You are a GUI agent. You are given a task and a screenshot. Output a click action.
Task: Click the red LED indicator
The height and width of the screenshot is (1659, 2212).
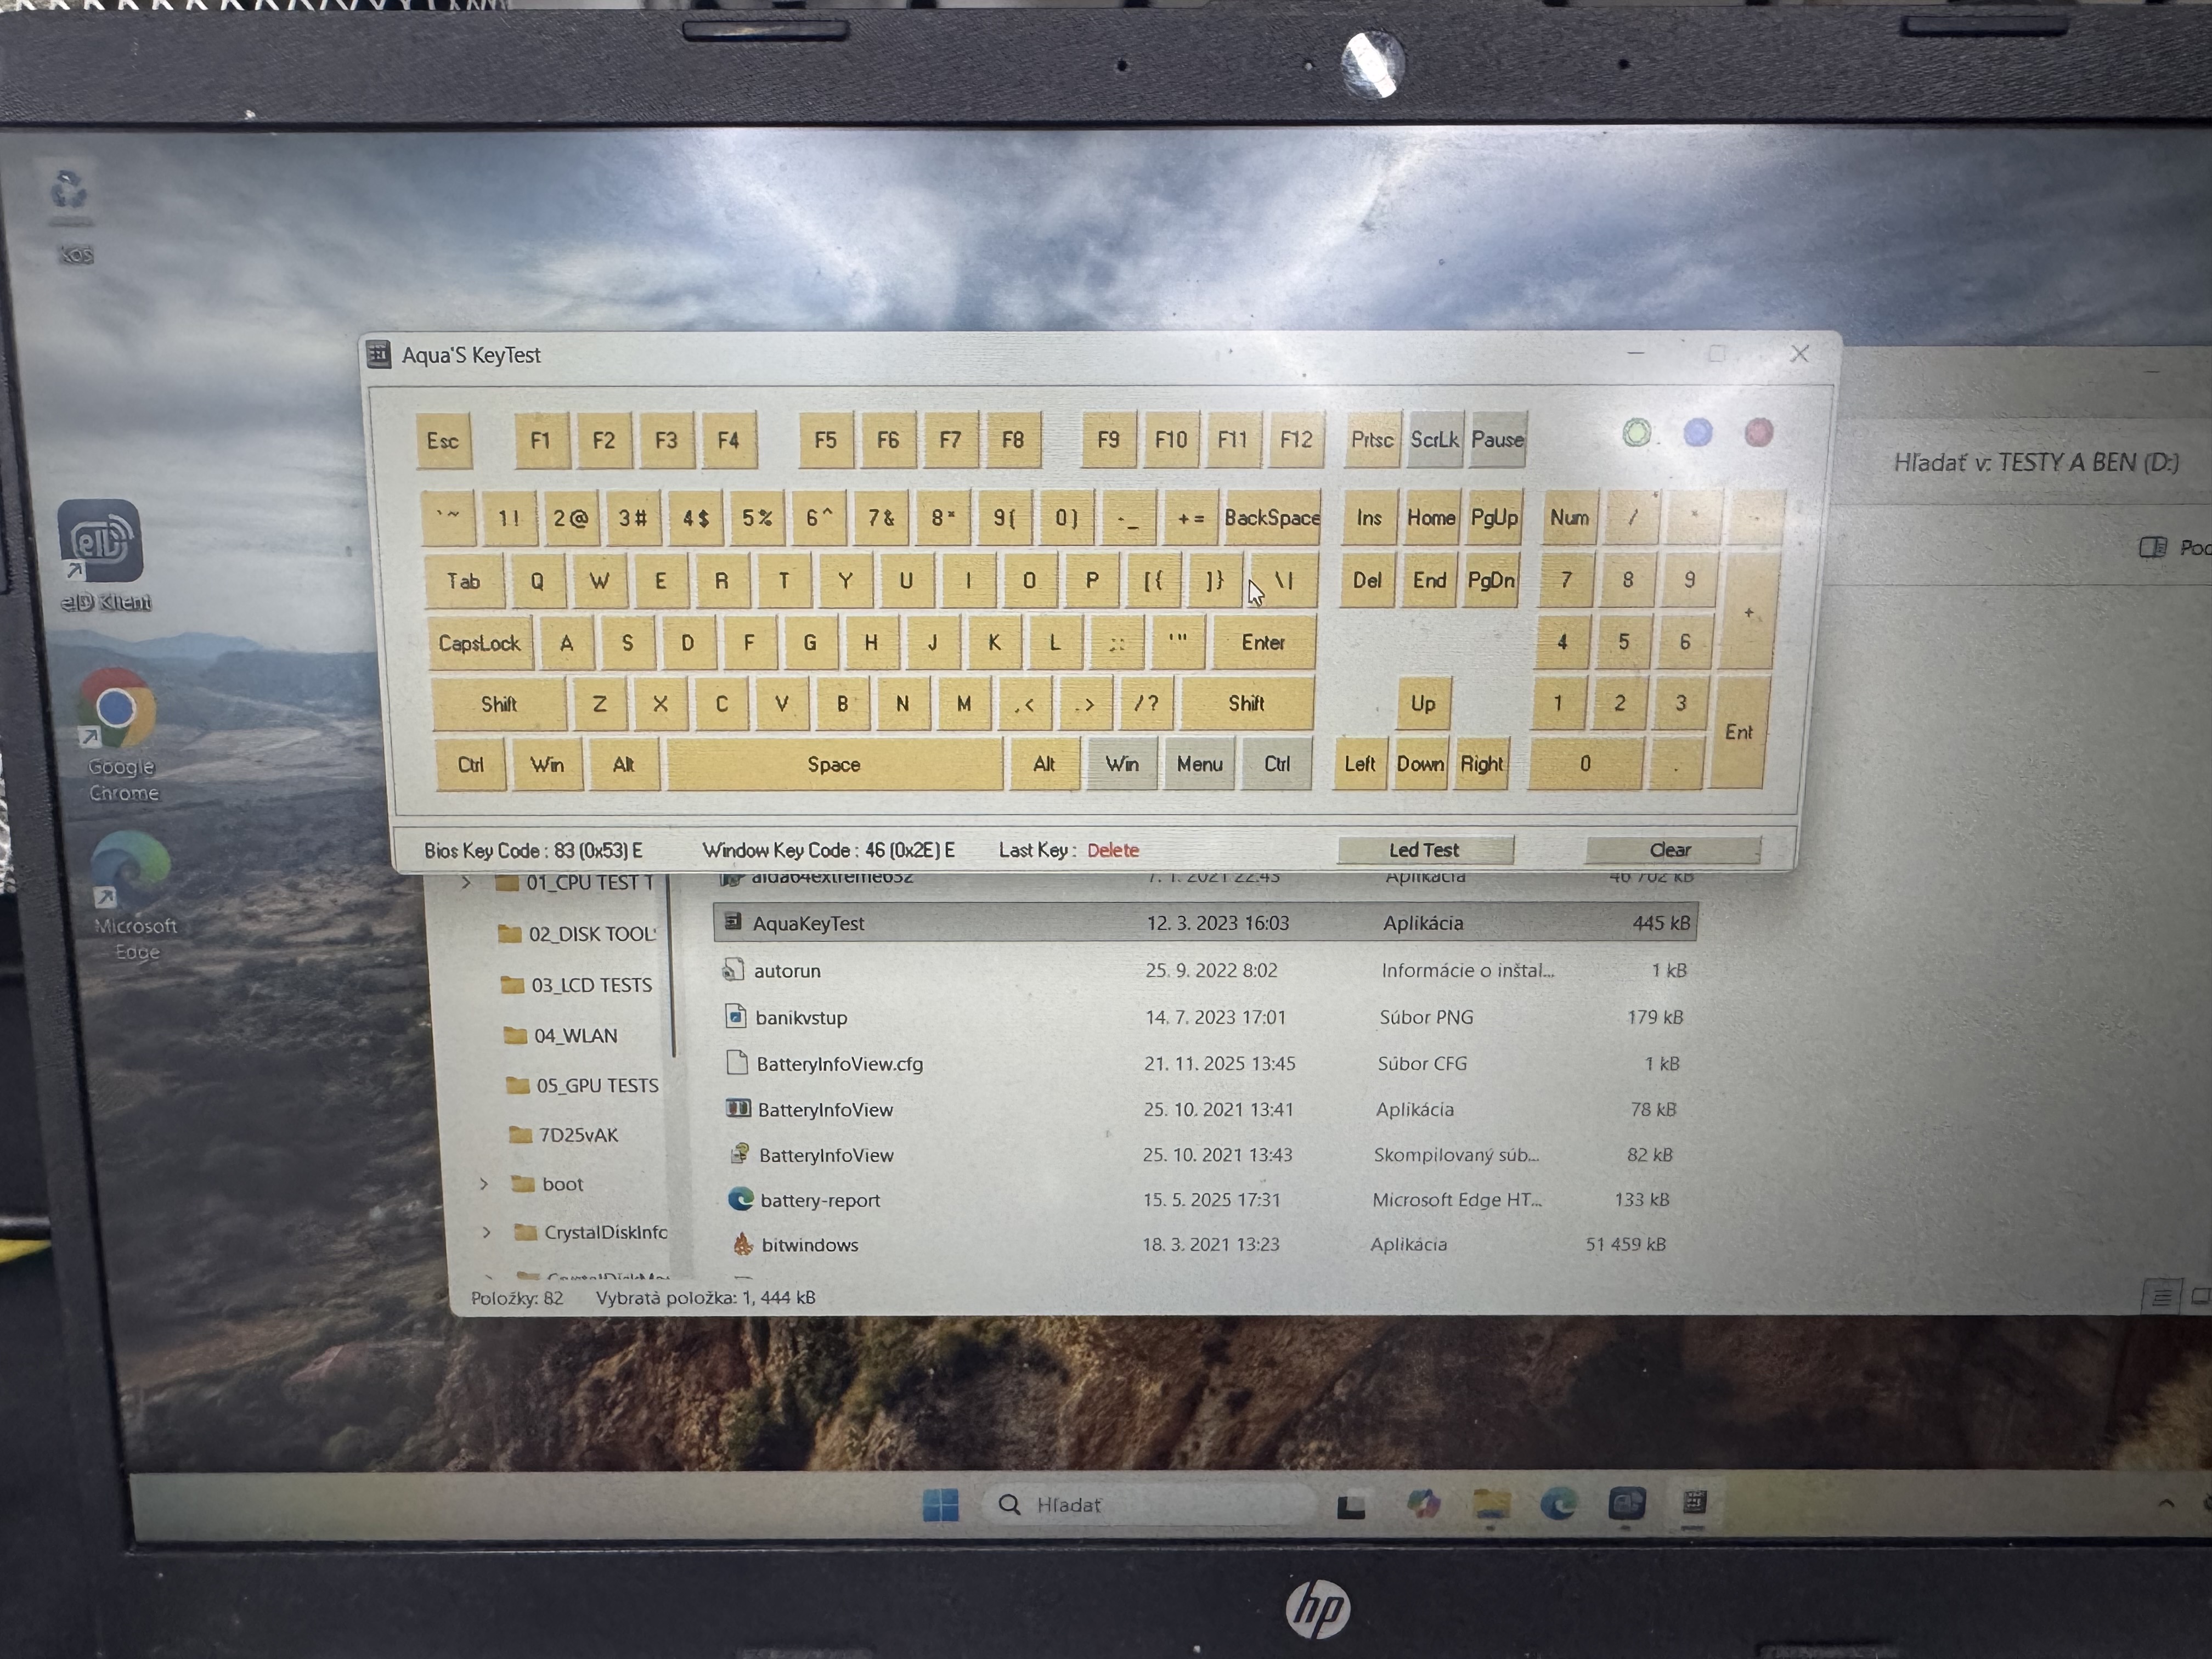click(x=1758, y=432)
